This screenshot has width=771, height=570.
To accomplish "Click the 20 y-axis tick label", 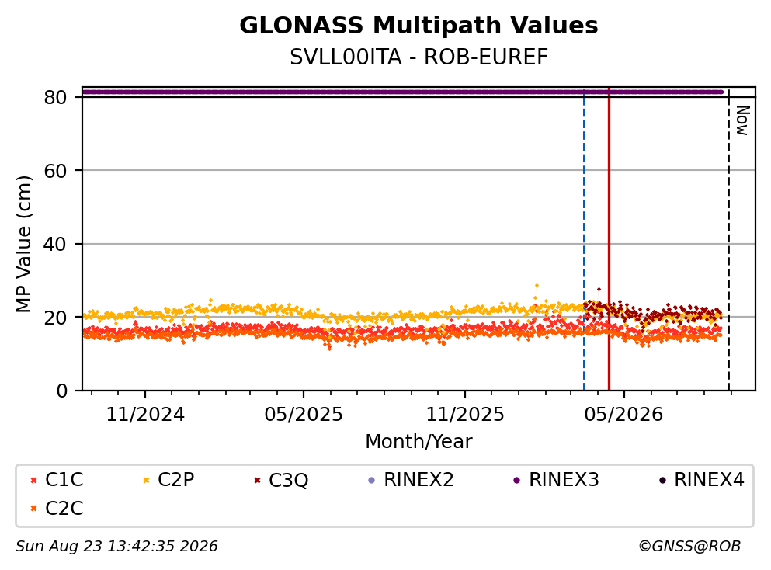I will 55,317.
